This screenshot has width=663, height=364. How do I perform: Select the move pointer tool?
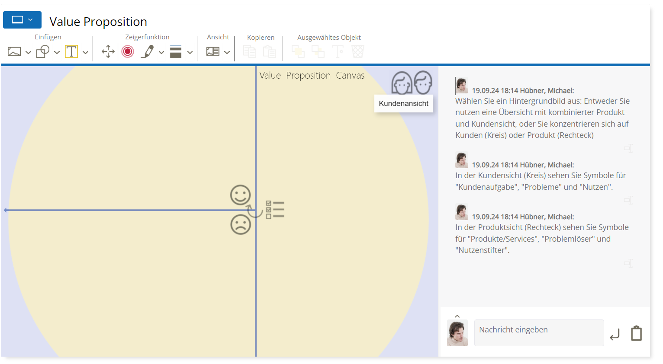point(108,51)
